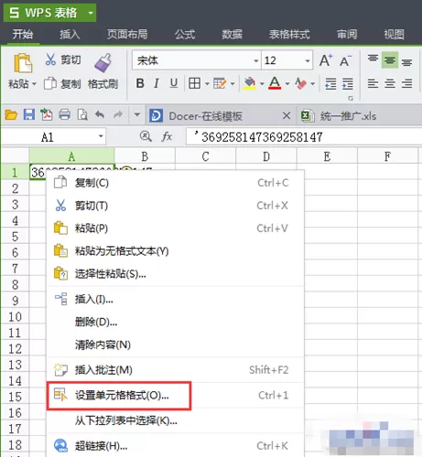Click the formula bar input field

coord(304,137)
